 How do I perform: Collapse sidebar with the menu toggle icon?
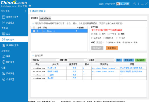click(x=25, y=11)
